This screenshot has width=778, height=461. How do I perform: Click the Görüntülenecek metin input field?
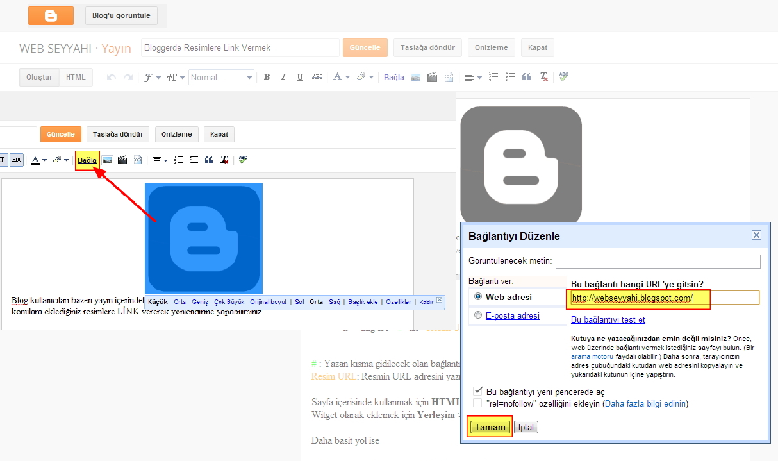click(658, 262)
